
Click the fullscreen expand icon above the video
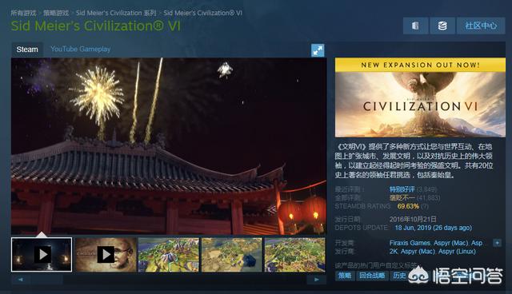coord(318,50)
